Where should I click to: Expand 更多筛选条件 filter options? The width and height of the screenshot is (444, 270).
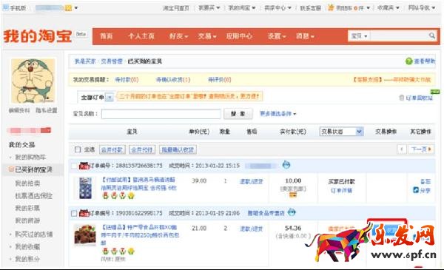point(277,114)
